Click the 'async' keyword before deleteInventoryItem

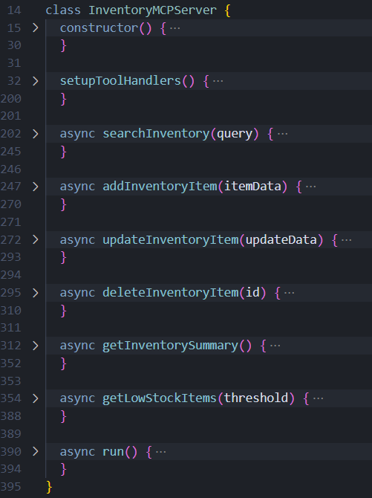77,293
